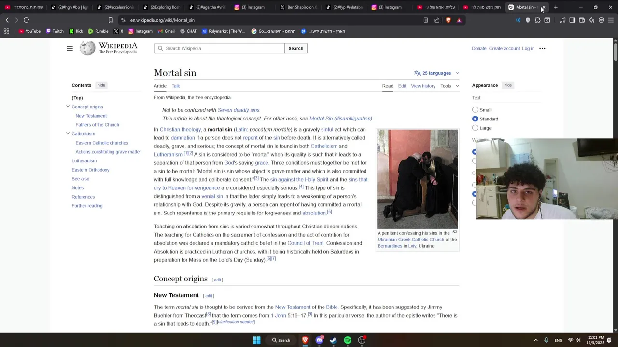The width and height of the screenshot is (618, 347).
Task: Click the Brave Shields lion icon
Action: (449, 20)
